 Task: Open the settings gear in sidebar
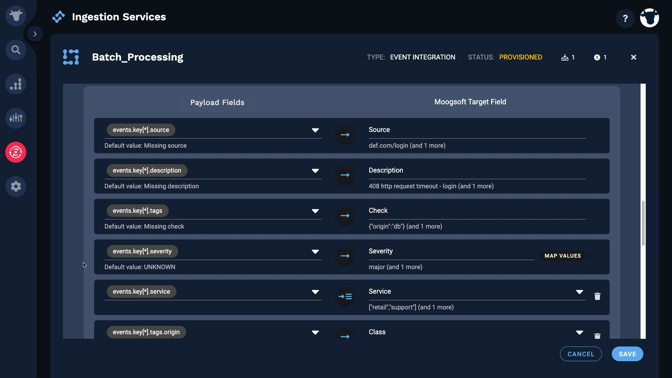tap(16, 187)
